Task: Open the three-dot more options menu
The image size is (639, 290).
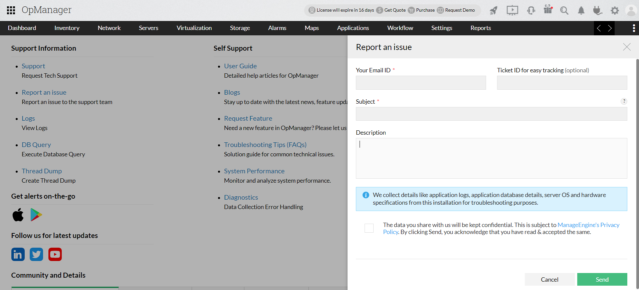Action: (x=634, y=28)
